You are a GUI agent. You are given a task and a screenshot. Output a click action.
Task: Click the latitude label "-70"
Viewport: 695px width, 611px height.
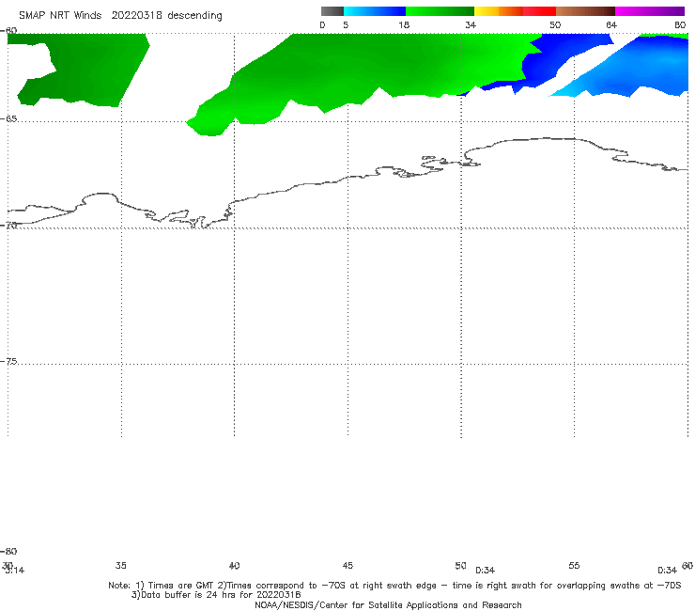(8, 226)
